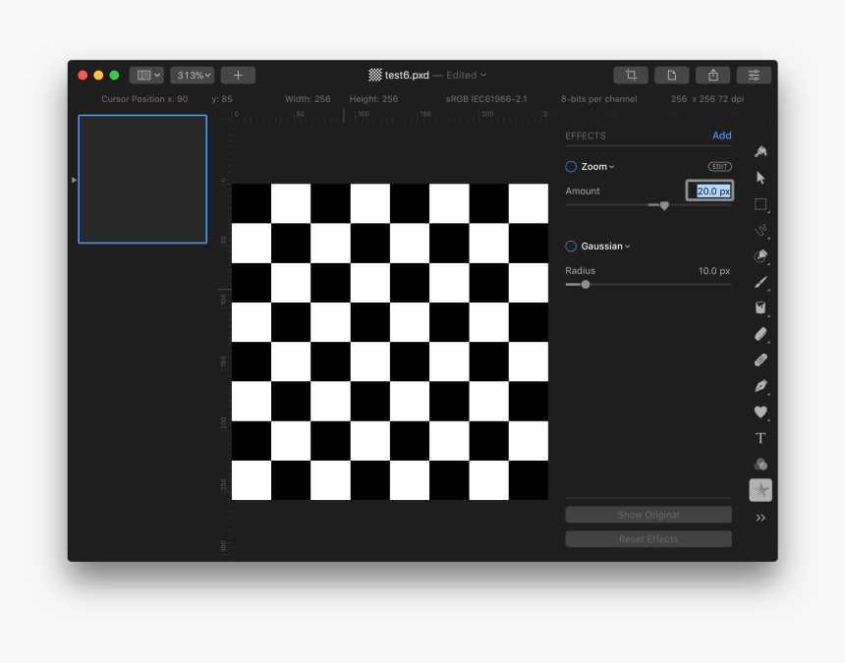Viewport: 845px width, 663px height.
Task: Click the Show Original button
Action: tap(648, 515)
